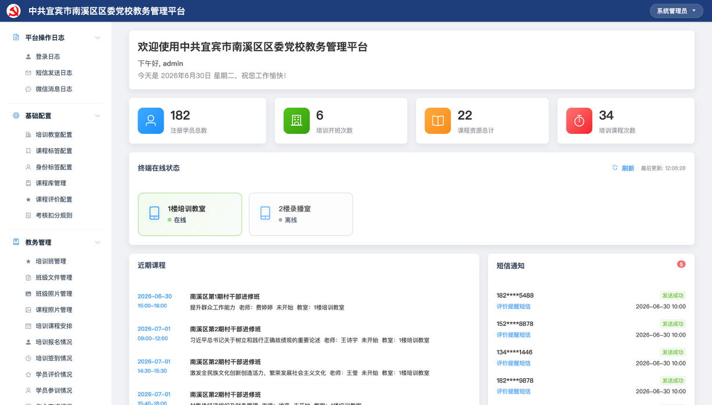Click the red 培训课程次数 timer icon
The image size is (712, 405).
[579, 120]
